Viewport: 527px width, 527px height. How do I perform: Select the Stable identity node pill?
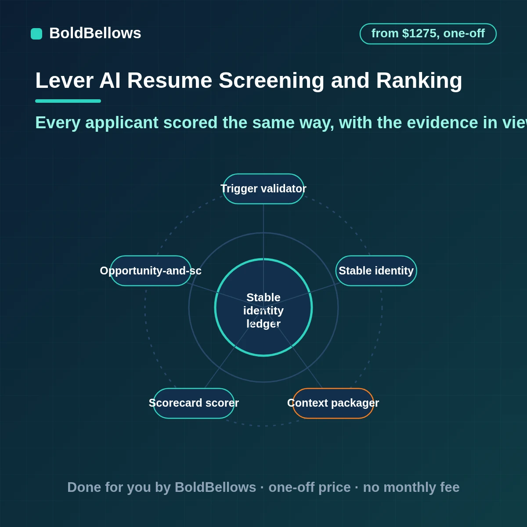pyautogui.click(x=376, y=271)
